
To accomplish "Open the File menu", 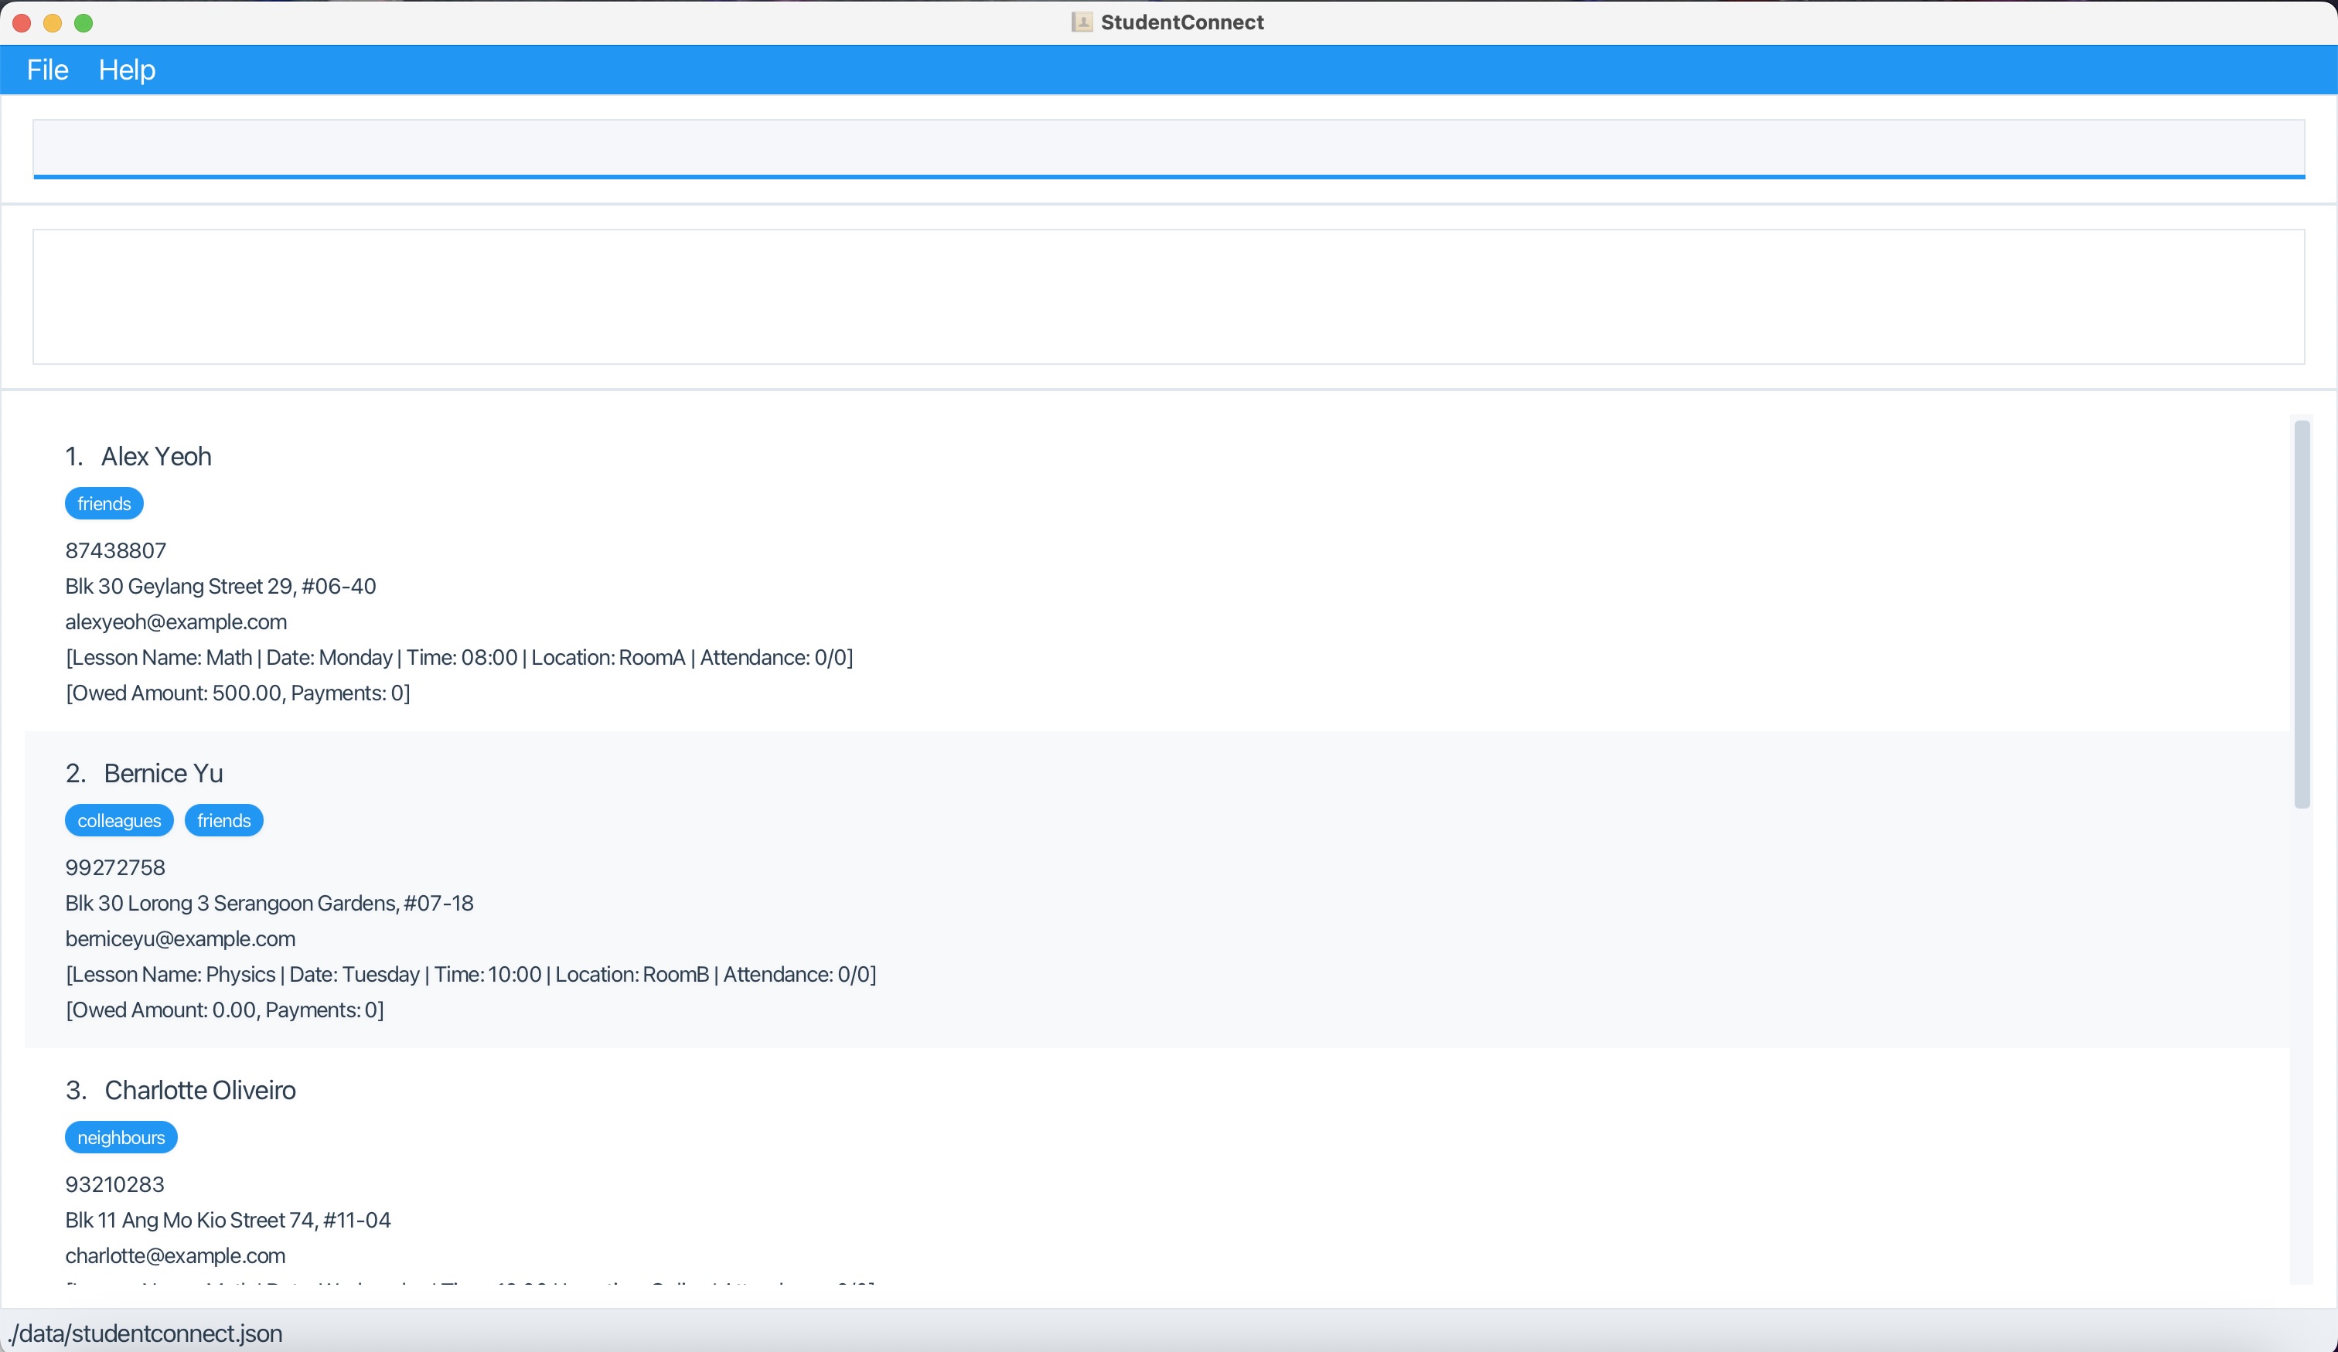I will [x=47, y=70].
